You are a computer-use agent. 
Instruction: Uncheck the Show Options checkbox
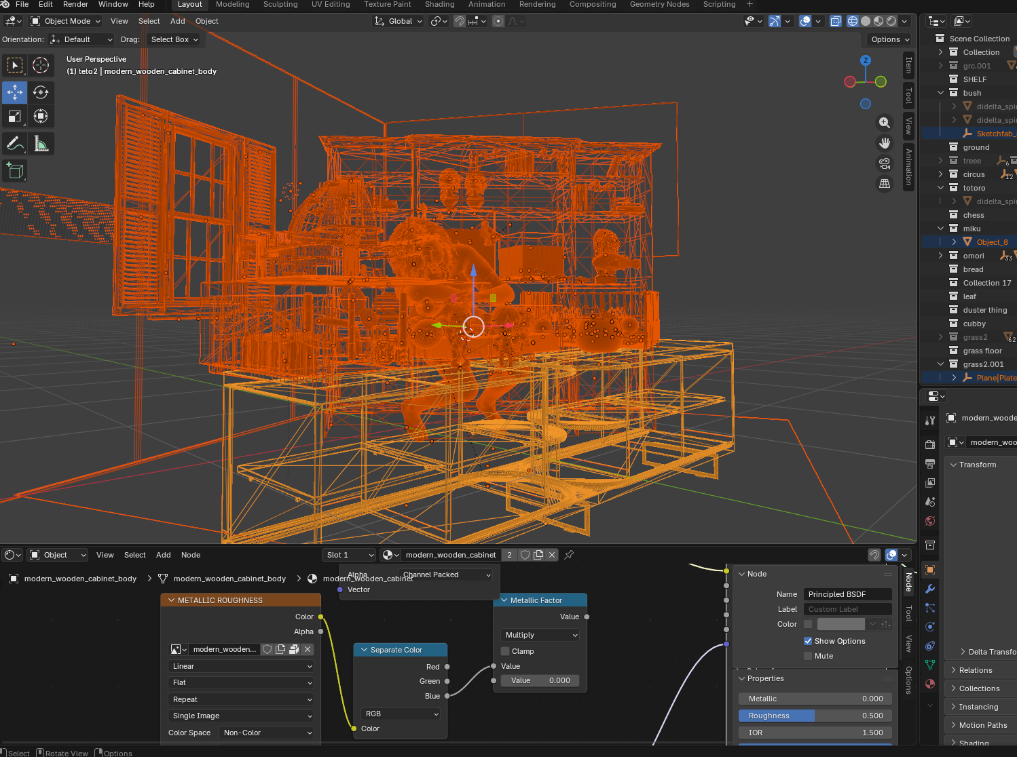click(808, 641)
